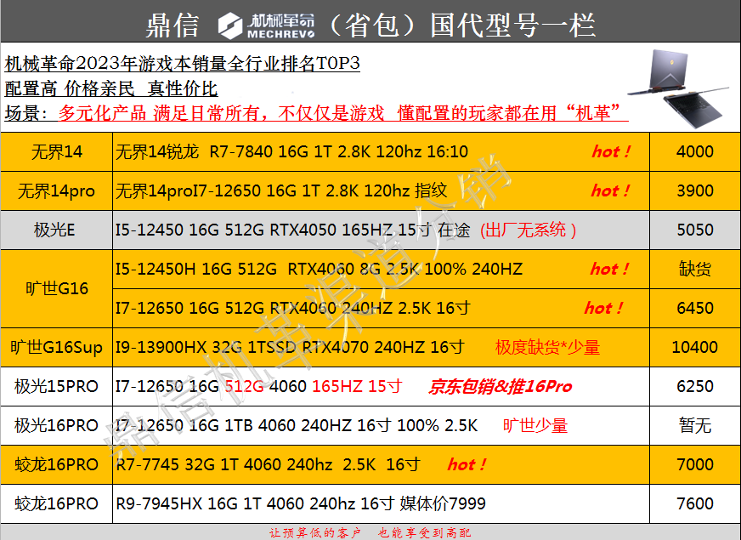Click the price 10400 cell
The image size is (741, 540).
point(695,348)
